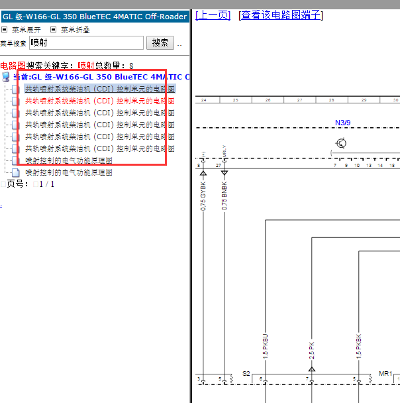400x403 pixels.
Task: Select the root node 当前:GL 级-W166-GL 350 BlueTEC
Action: click(x=101, y=77)
